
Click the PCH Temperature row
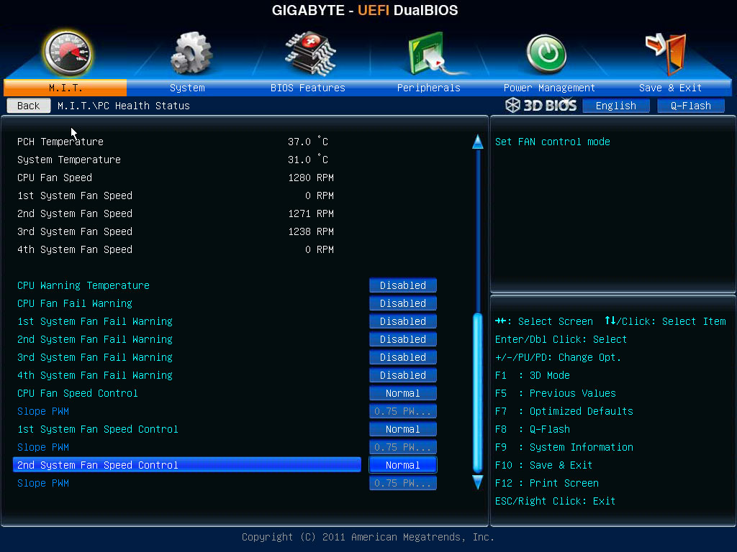[x=173, y=142]
